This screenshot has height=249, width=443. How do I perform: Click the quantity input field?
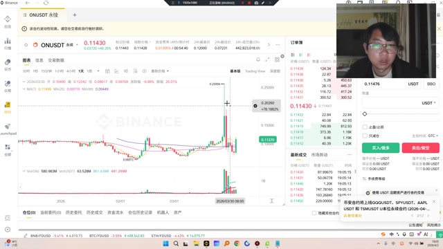pyautogui.click(x=400, y=103)
